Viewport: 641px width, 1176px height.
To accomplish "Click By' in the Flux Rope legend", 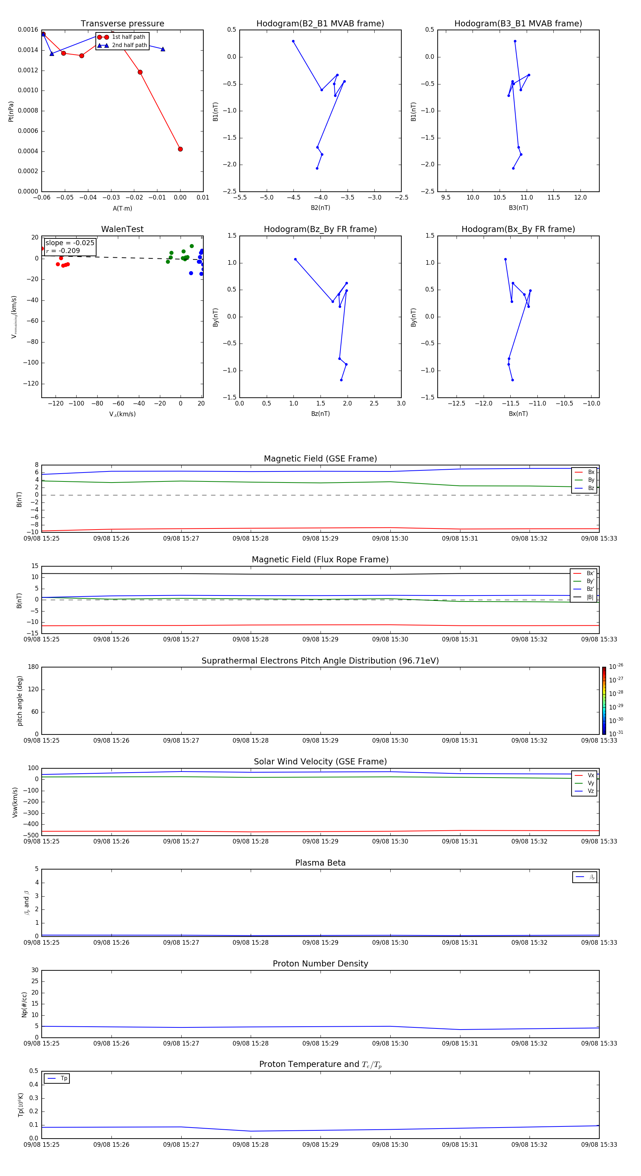I will pos(584,581).
